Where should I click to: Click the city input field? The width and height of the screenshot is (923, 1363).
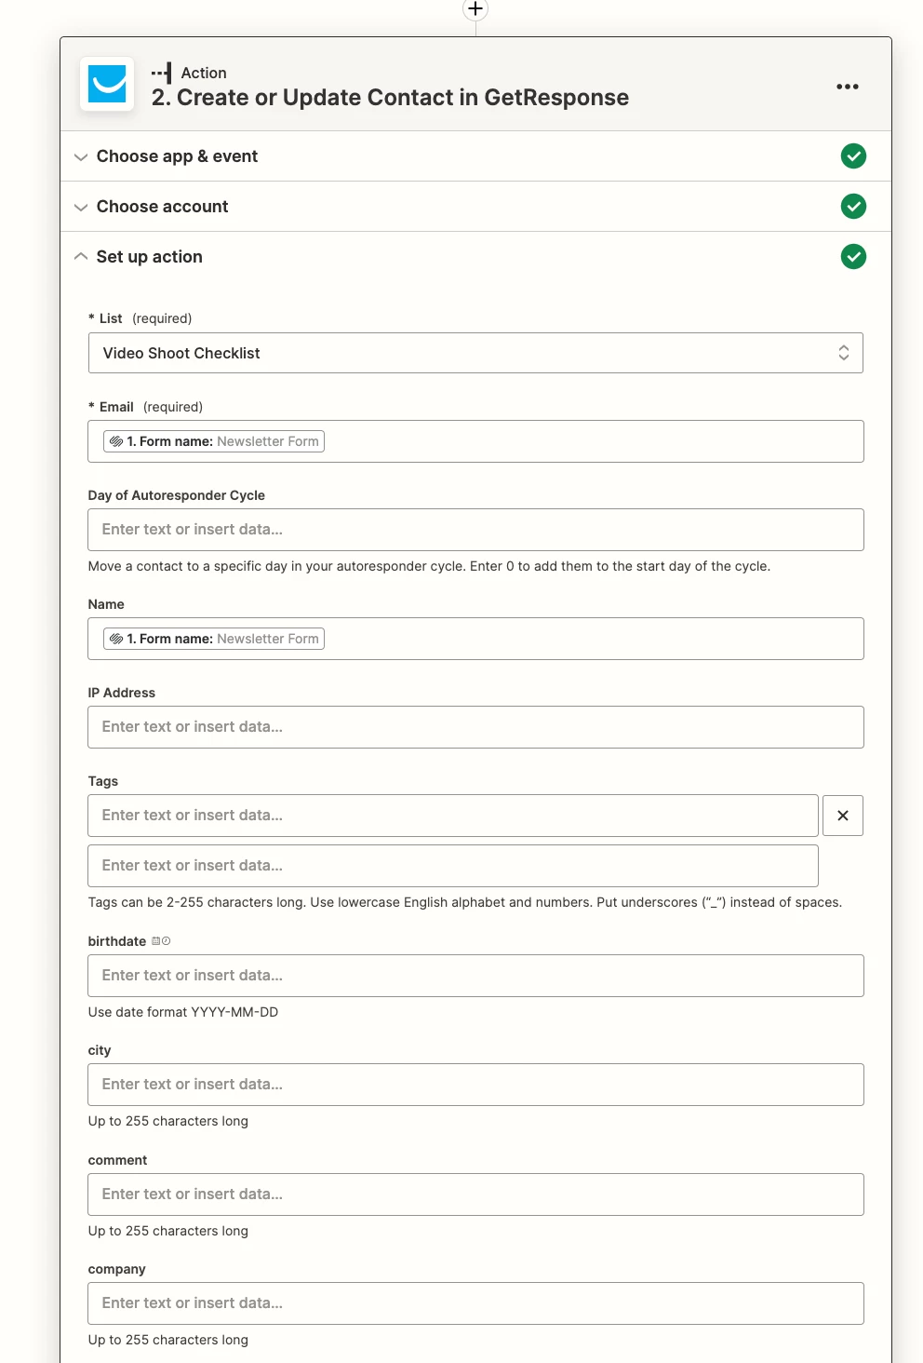pyautogui.click(x=475, y=1085)
